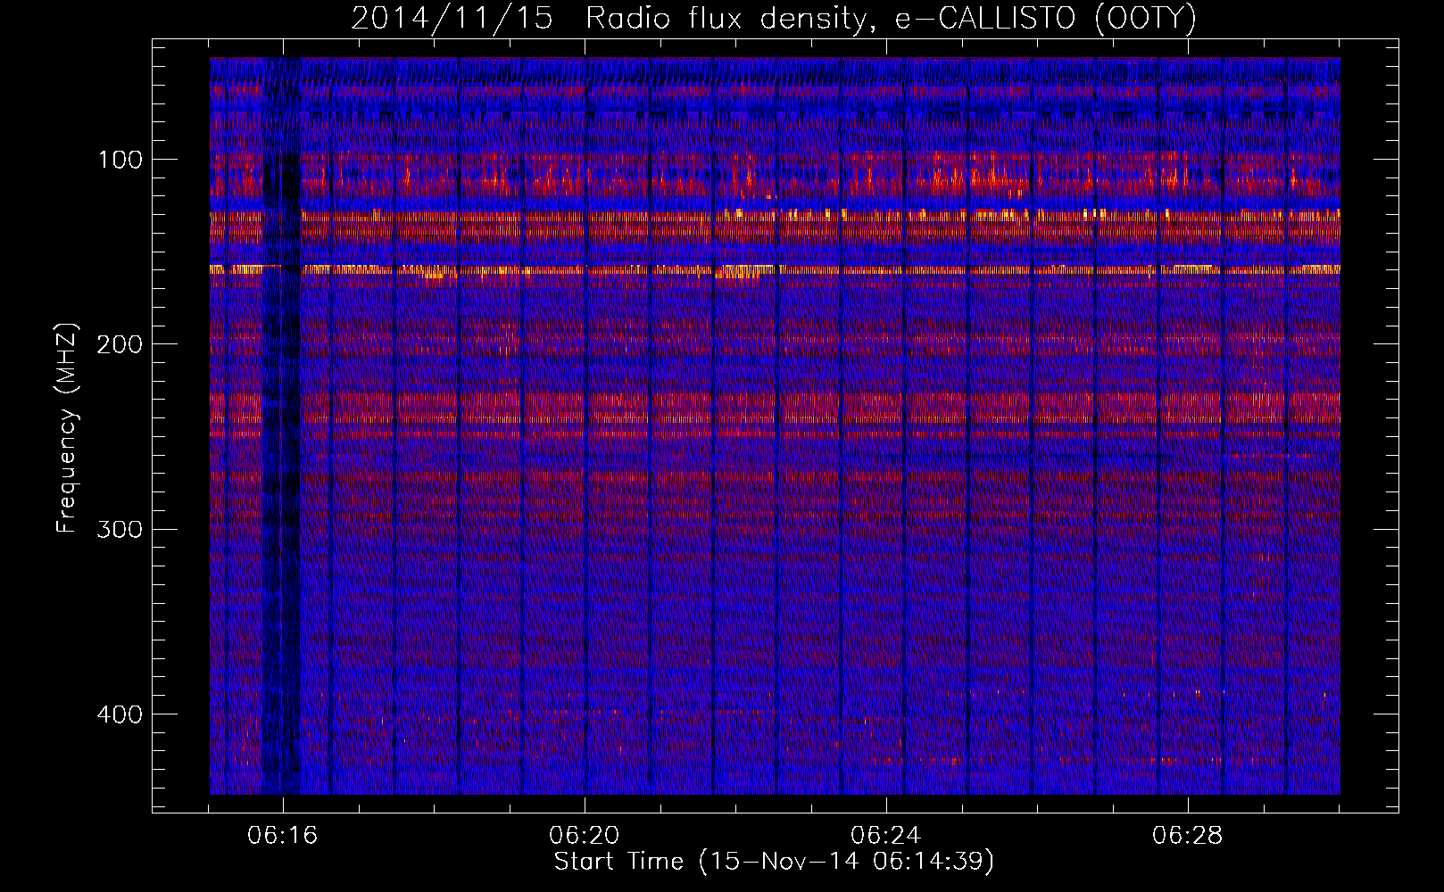Click the 300 frequency tick label
The height and width of the screenshot is (892, 1444).
[x=119, y=529]
